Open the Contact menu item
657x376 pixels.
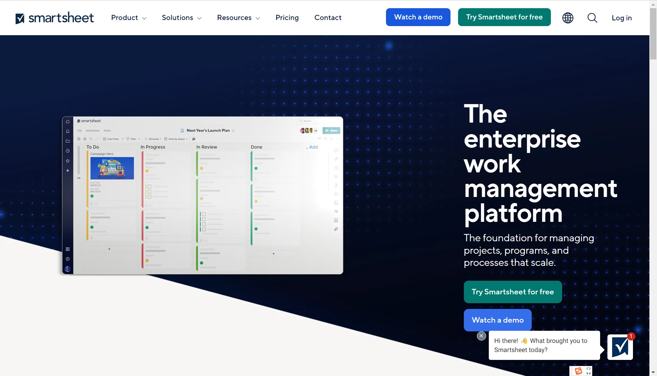(x=328, y=17)
